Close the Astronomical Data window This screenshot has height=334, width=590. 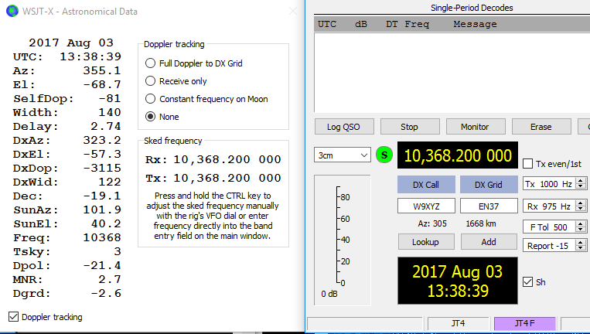(x=293, y=11)
